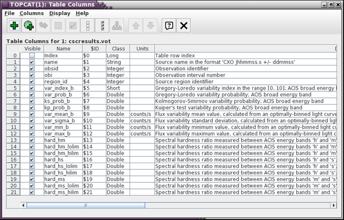Click the String class cell for name
Screen dimensions: 344x220
pyautogui.click(x=118, y=62)
